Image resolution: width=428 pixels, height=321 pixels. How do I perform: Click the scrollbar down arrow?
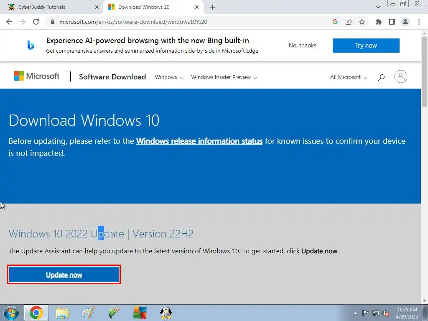tap(425, 301)
